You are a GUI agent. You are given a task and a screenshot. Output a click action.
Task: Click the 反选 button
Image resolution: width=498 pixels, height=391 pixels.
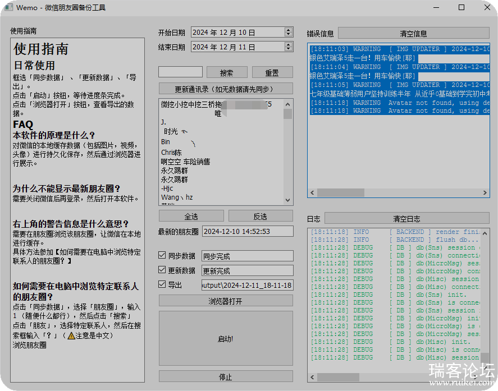261,217
